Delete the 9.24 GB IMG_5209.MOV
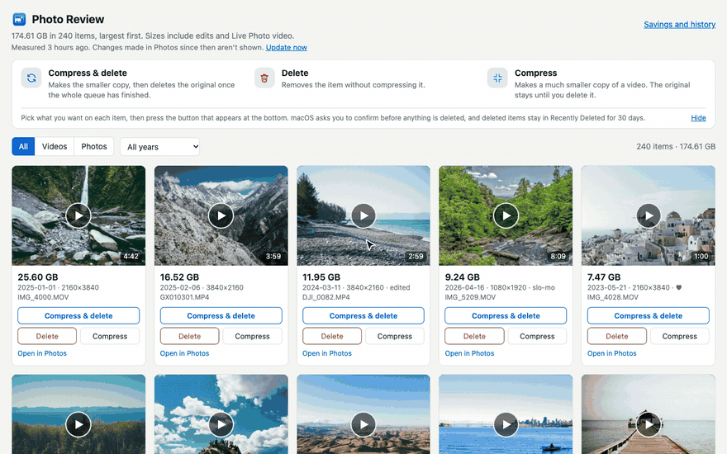Screen dimensions: 727x454 474,336
